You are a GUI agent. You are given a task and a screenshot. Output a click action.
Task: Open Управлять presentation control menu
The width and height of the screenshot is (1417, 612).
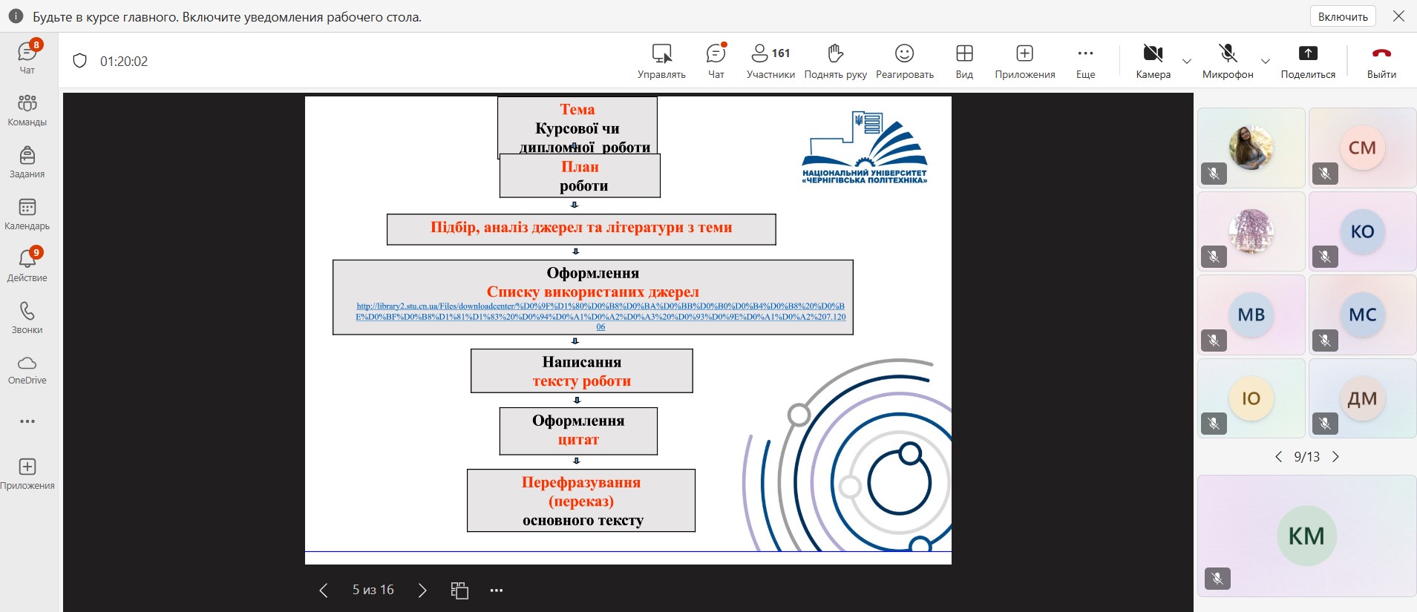(661, 61)
